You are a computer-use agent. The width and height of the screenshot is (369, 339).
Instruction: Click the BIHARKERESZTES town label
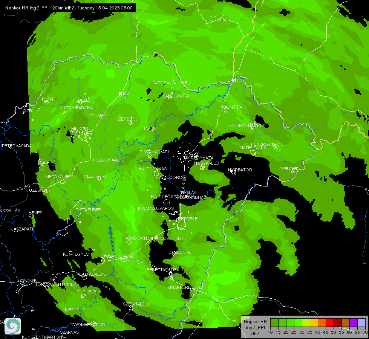point(186,287)
